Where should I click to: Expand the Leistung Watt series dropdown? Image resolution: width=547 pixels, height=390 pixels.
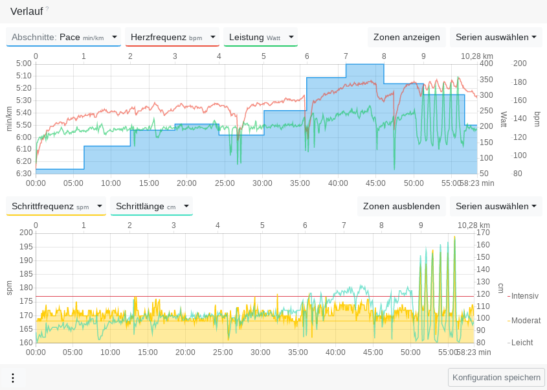(x=291, y=38)
